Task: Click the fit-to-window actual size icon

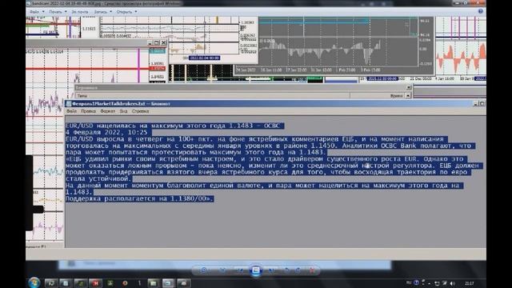Action: [222, 270]
